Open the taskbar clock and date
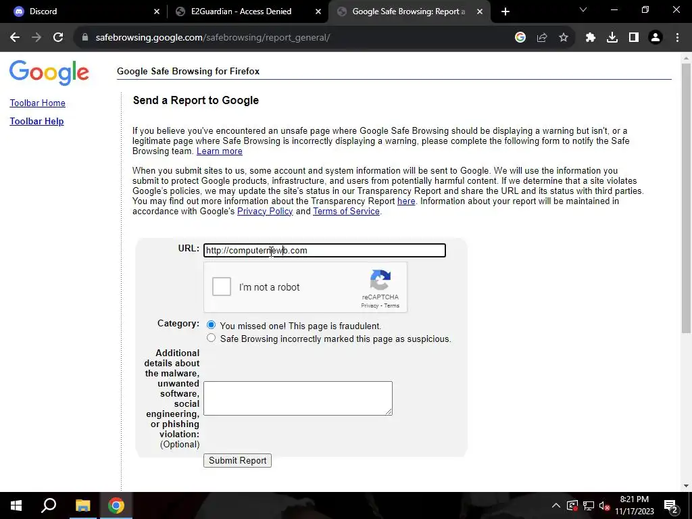 coord(635,505)
